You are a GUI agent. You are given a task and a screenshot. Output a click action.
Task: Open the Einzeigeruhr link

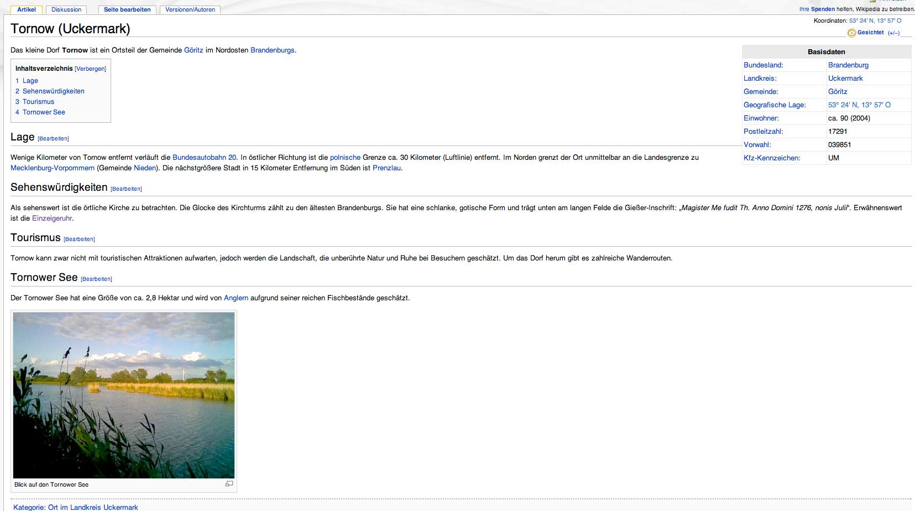(x=52, y=218)
